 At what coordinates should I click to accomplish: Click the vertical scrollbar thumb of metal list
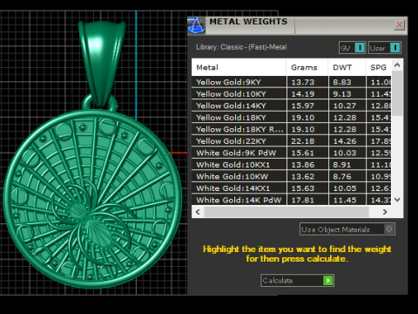(x=397, y=93)
